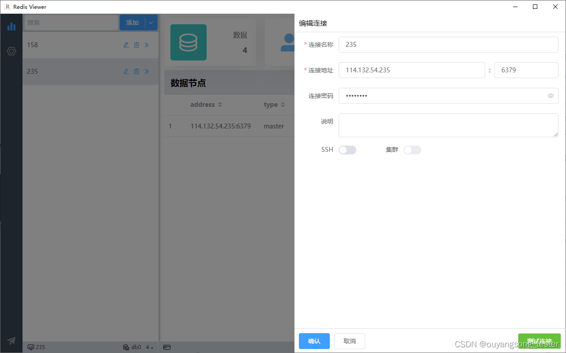Viewport: 566px width, 353px height.
Task: Click the address column header
Action: click(203, 105)
